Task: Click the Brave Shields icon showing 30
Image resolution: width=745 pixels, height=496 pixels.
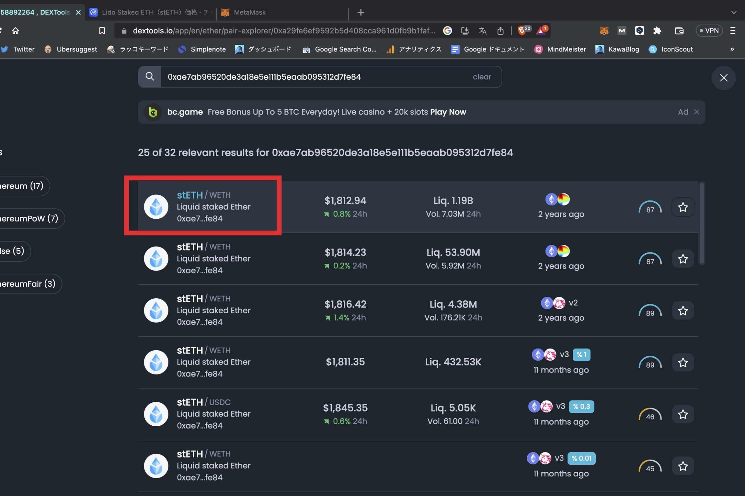Action: point(523,30)
